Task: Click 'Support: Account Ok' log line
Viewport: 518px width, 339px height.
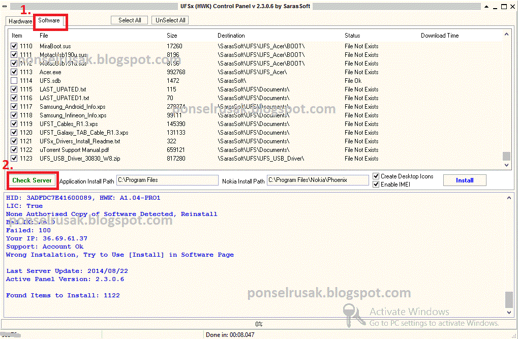Action: [45, 246]
